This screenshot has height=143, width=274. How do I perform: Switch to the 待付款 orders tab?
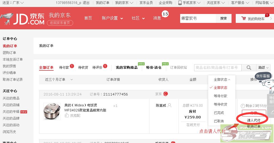tap(64, 68)
